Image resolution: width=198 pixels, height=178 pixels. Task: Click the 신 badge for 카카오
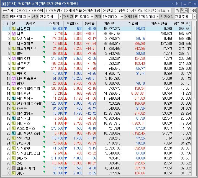point(14,73)
